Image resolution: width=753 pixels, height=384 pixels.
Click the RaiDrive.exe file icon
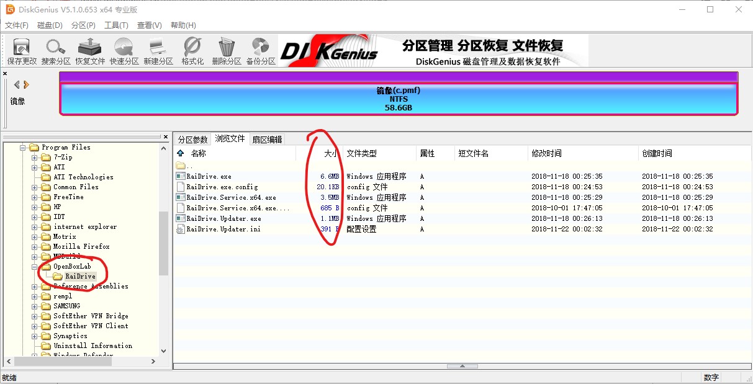tap(181, 176)
